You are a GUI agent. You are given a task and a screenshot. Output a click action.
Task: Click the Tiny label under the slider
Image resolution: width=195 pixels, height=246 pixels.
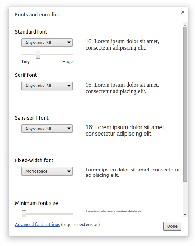tap(25, 62)
